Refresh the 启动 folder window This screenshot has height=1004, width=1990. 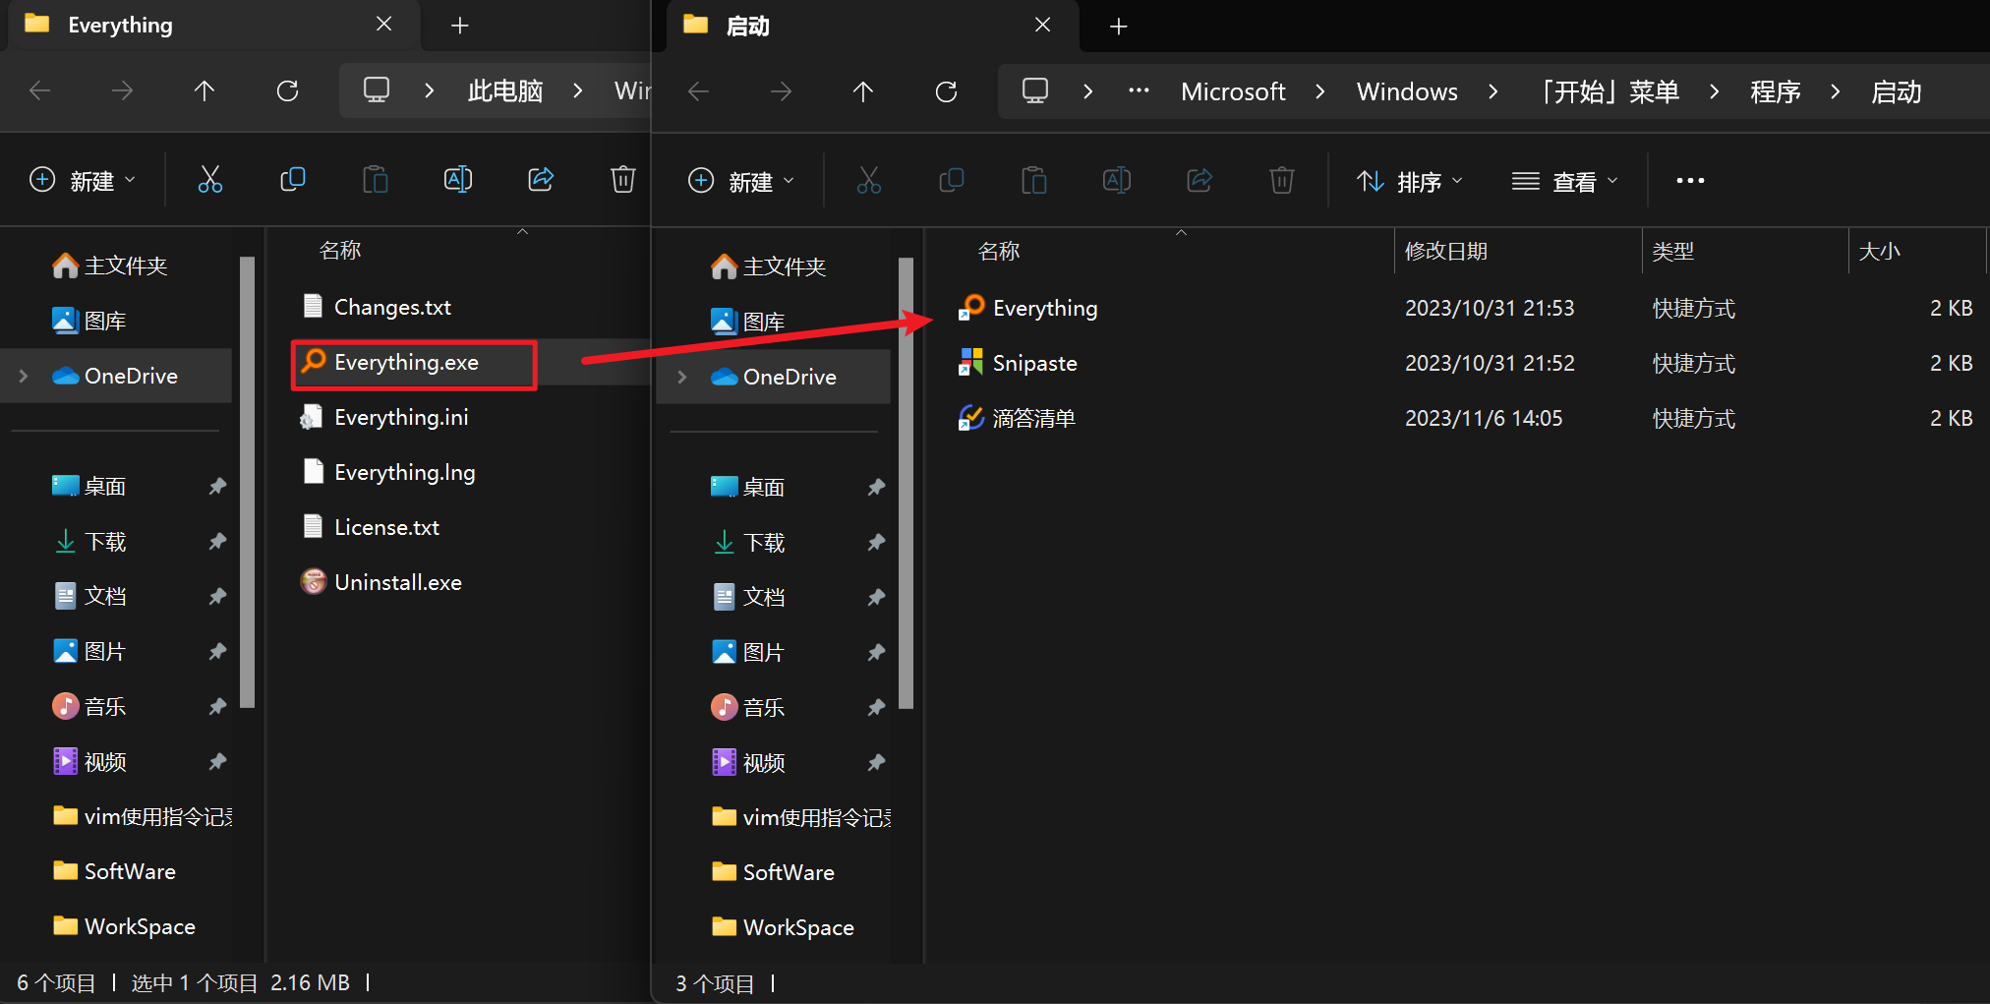946,91
